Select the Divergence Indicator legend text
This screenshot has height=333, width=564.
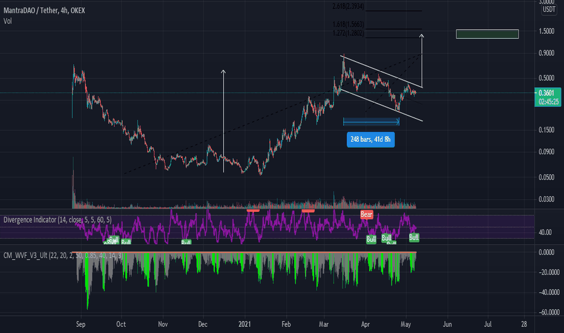coord(57,220)
